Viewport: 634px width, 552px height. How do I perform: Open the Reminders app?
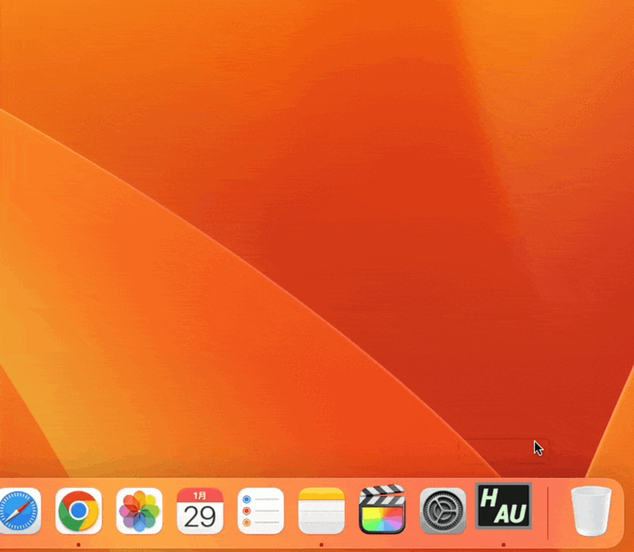(x=260, y=511)
